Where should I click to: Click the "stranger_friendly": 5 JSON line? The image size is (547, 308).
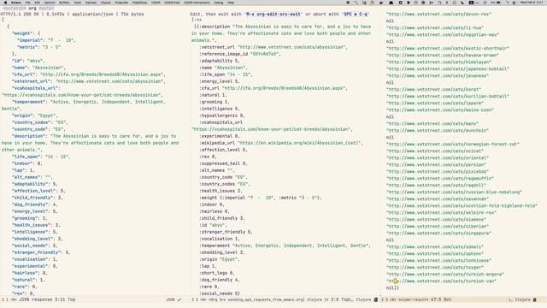tap(41, 252)
